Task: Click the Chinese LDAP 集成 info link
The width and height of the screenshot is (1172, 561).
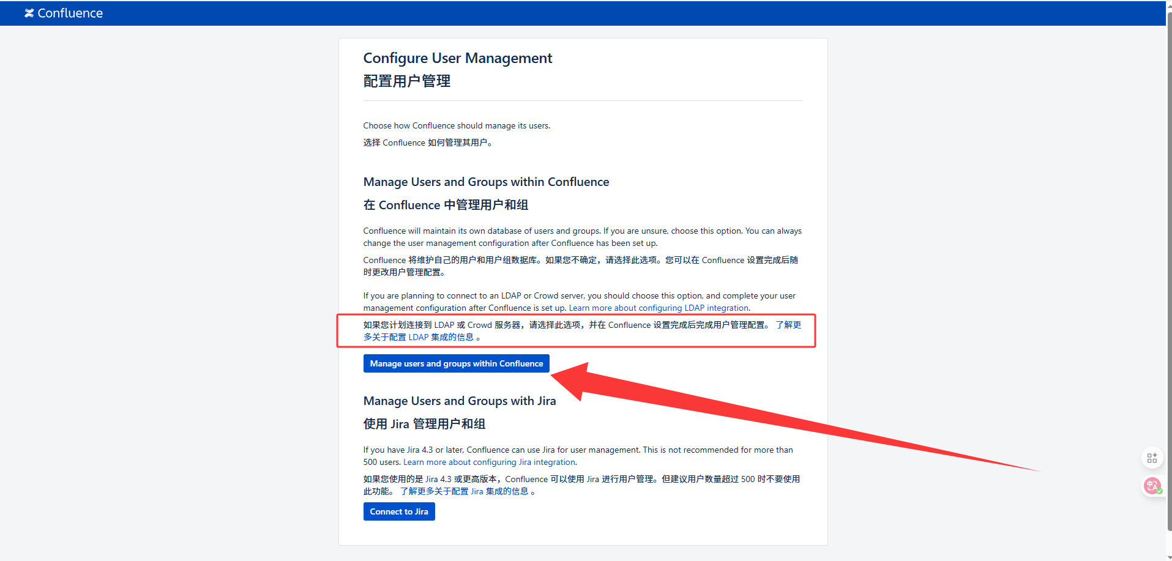Action: 419,337
